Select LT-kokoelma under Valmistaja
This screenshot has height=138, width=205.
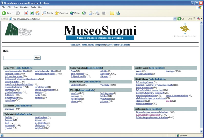[41, 123]
